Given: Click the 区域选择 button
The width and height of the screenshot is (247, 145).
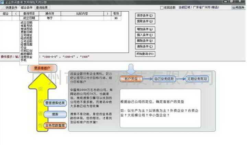Looking at the screenshot, I should (238, 8).
